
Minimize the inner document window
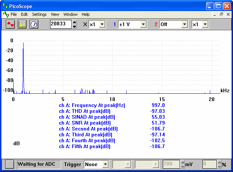(x=215, y=14)
